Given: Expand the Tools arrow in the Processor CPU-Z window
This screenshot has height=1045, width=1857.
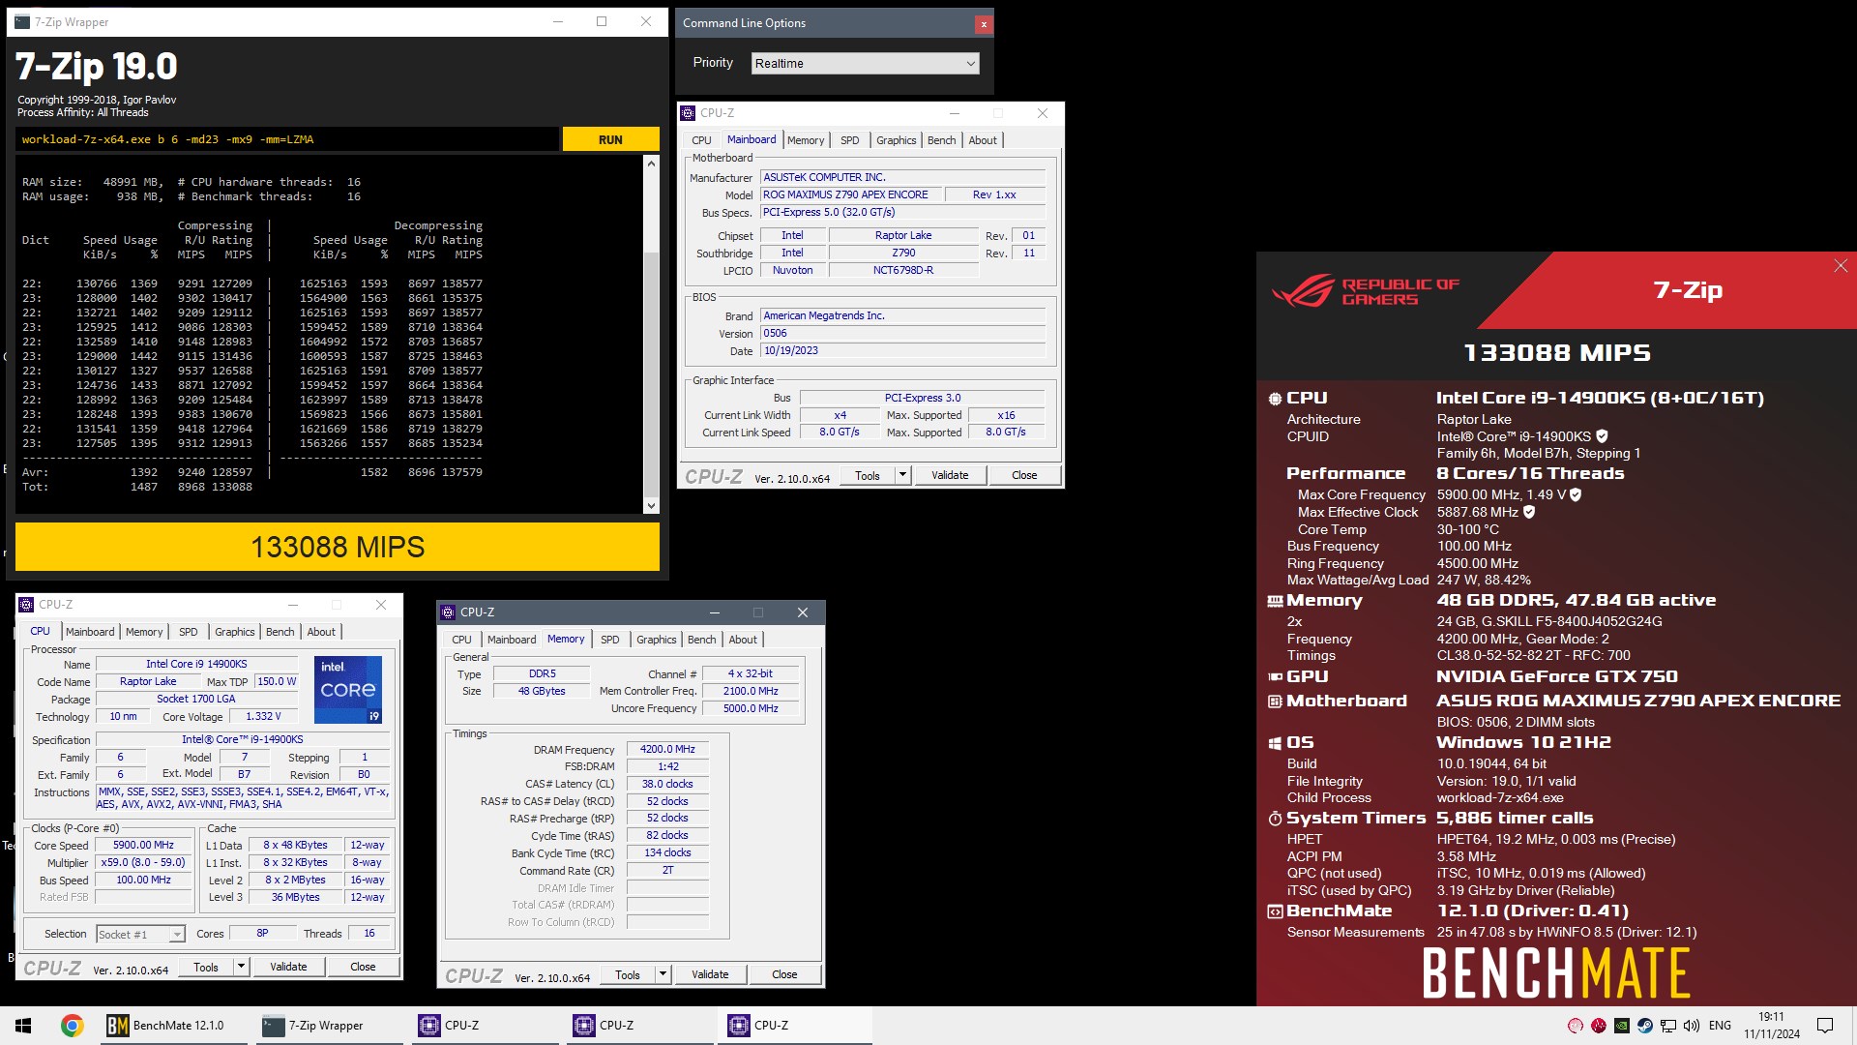Looking at the screenshot, I should click(x=241, y=967).
